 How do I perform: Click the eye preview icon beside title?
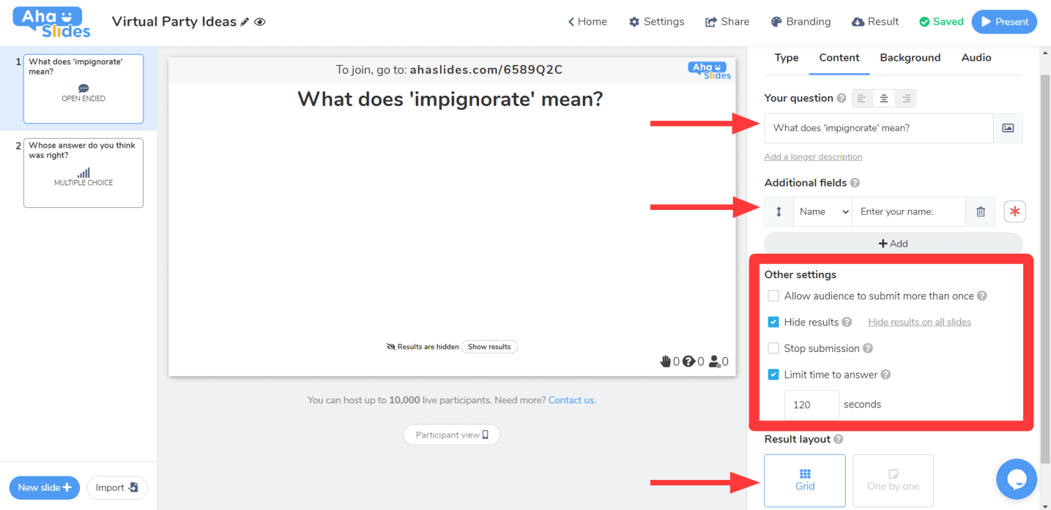[x=260, y=22]
